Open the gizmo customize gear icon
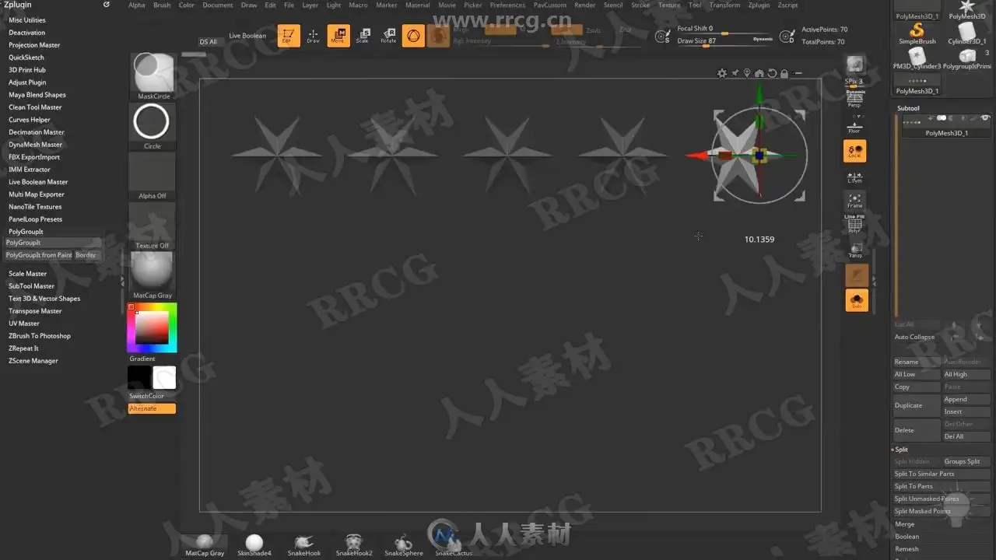The image size is (996, 560). coord(722,73)
